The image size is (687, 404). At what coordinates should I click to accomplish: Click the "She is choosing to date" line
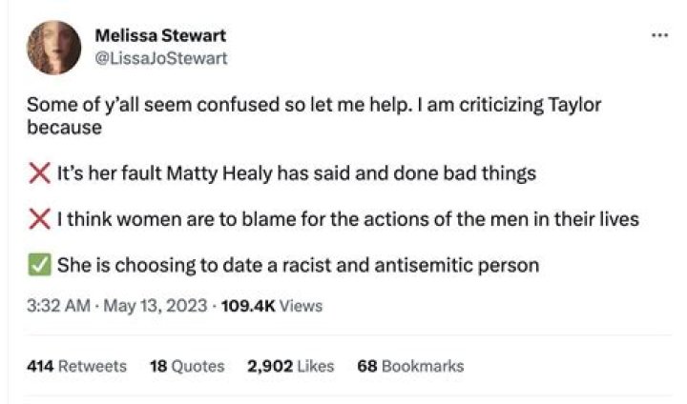pyautogui.click(x=298, y=265)
